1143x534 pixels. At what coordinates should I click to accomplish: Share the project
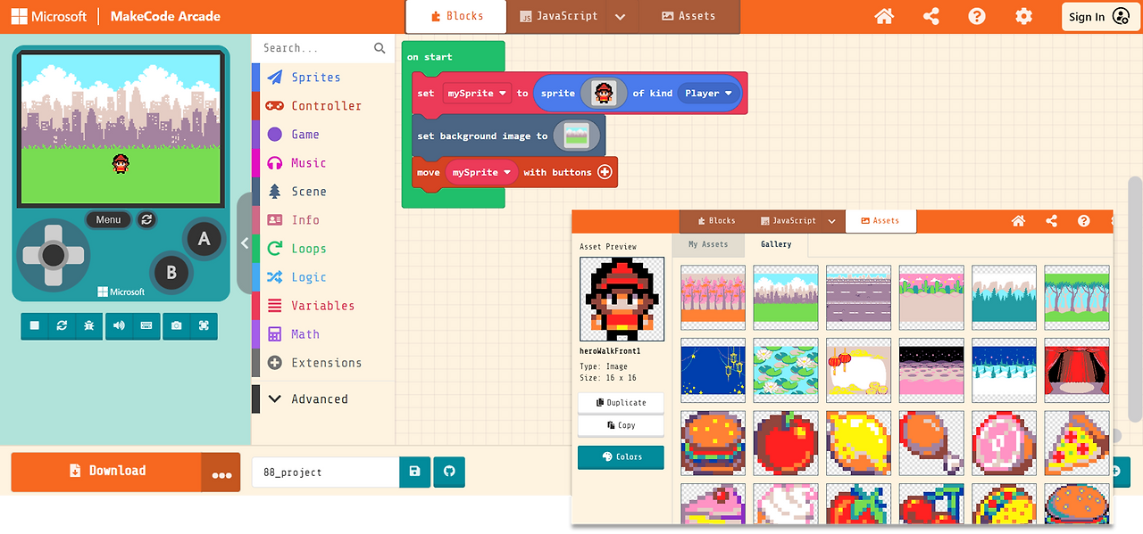point(930,16)
